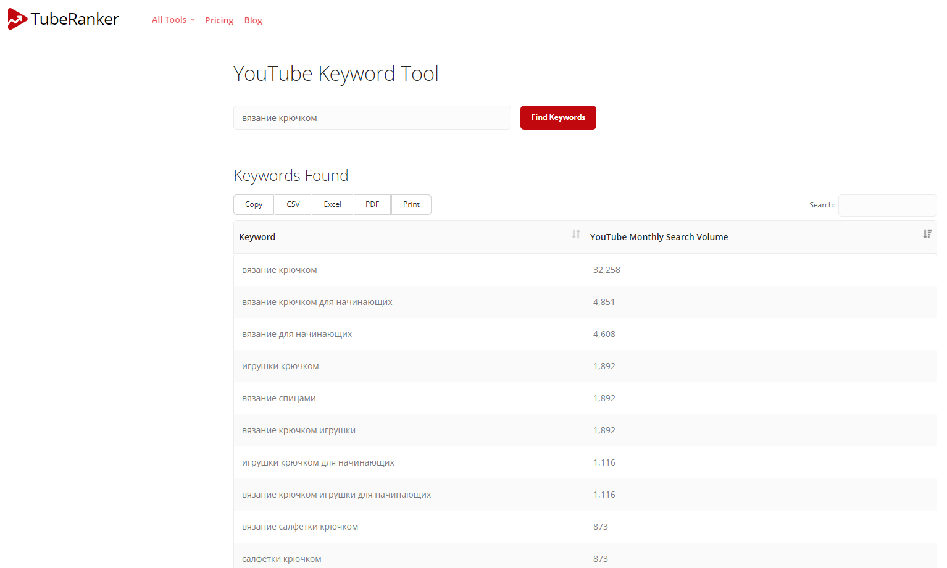947x568 pixels.
Task: Select the 'игрушки крючком' keyword row
Action: (x=280, y=366)
